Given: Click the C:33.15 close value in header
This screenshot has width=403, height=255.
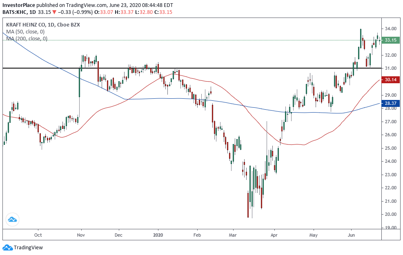Looking at the screenshot, I should coord(163,12).
